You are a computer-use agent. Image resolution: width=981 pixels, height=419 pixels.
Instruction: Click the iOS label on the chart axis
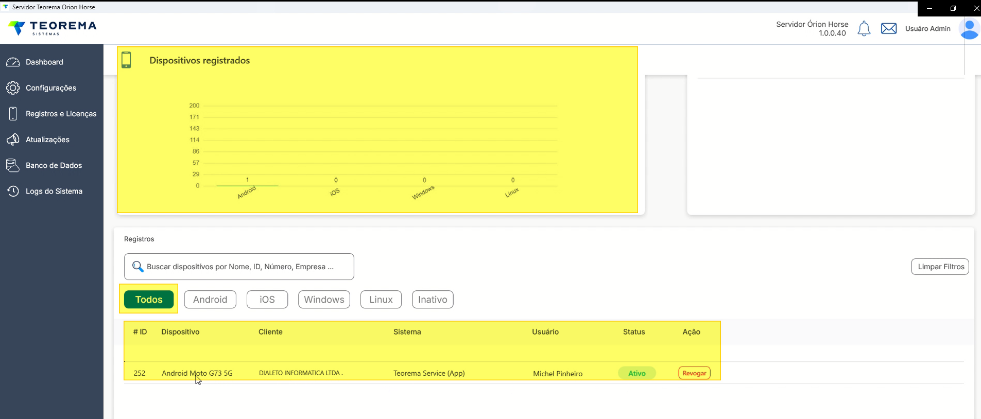335,192
